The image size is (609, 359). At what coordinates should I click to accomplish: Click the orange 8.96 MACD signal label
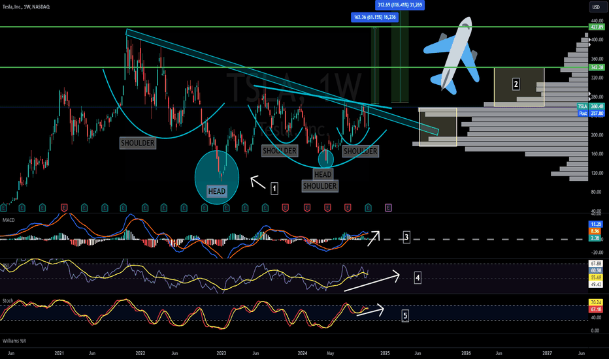[596, 231]
